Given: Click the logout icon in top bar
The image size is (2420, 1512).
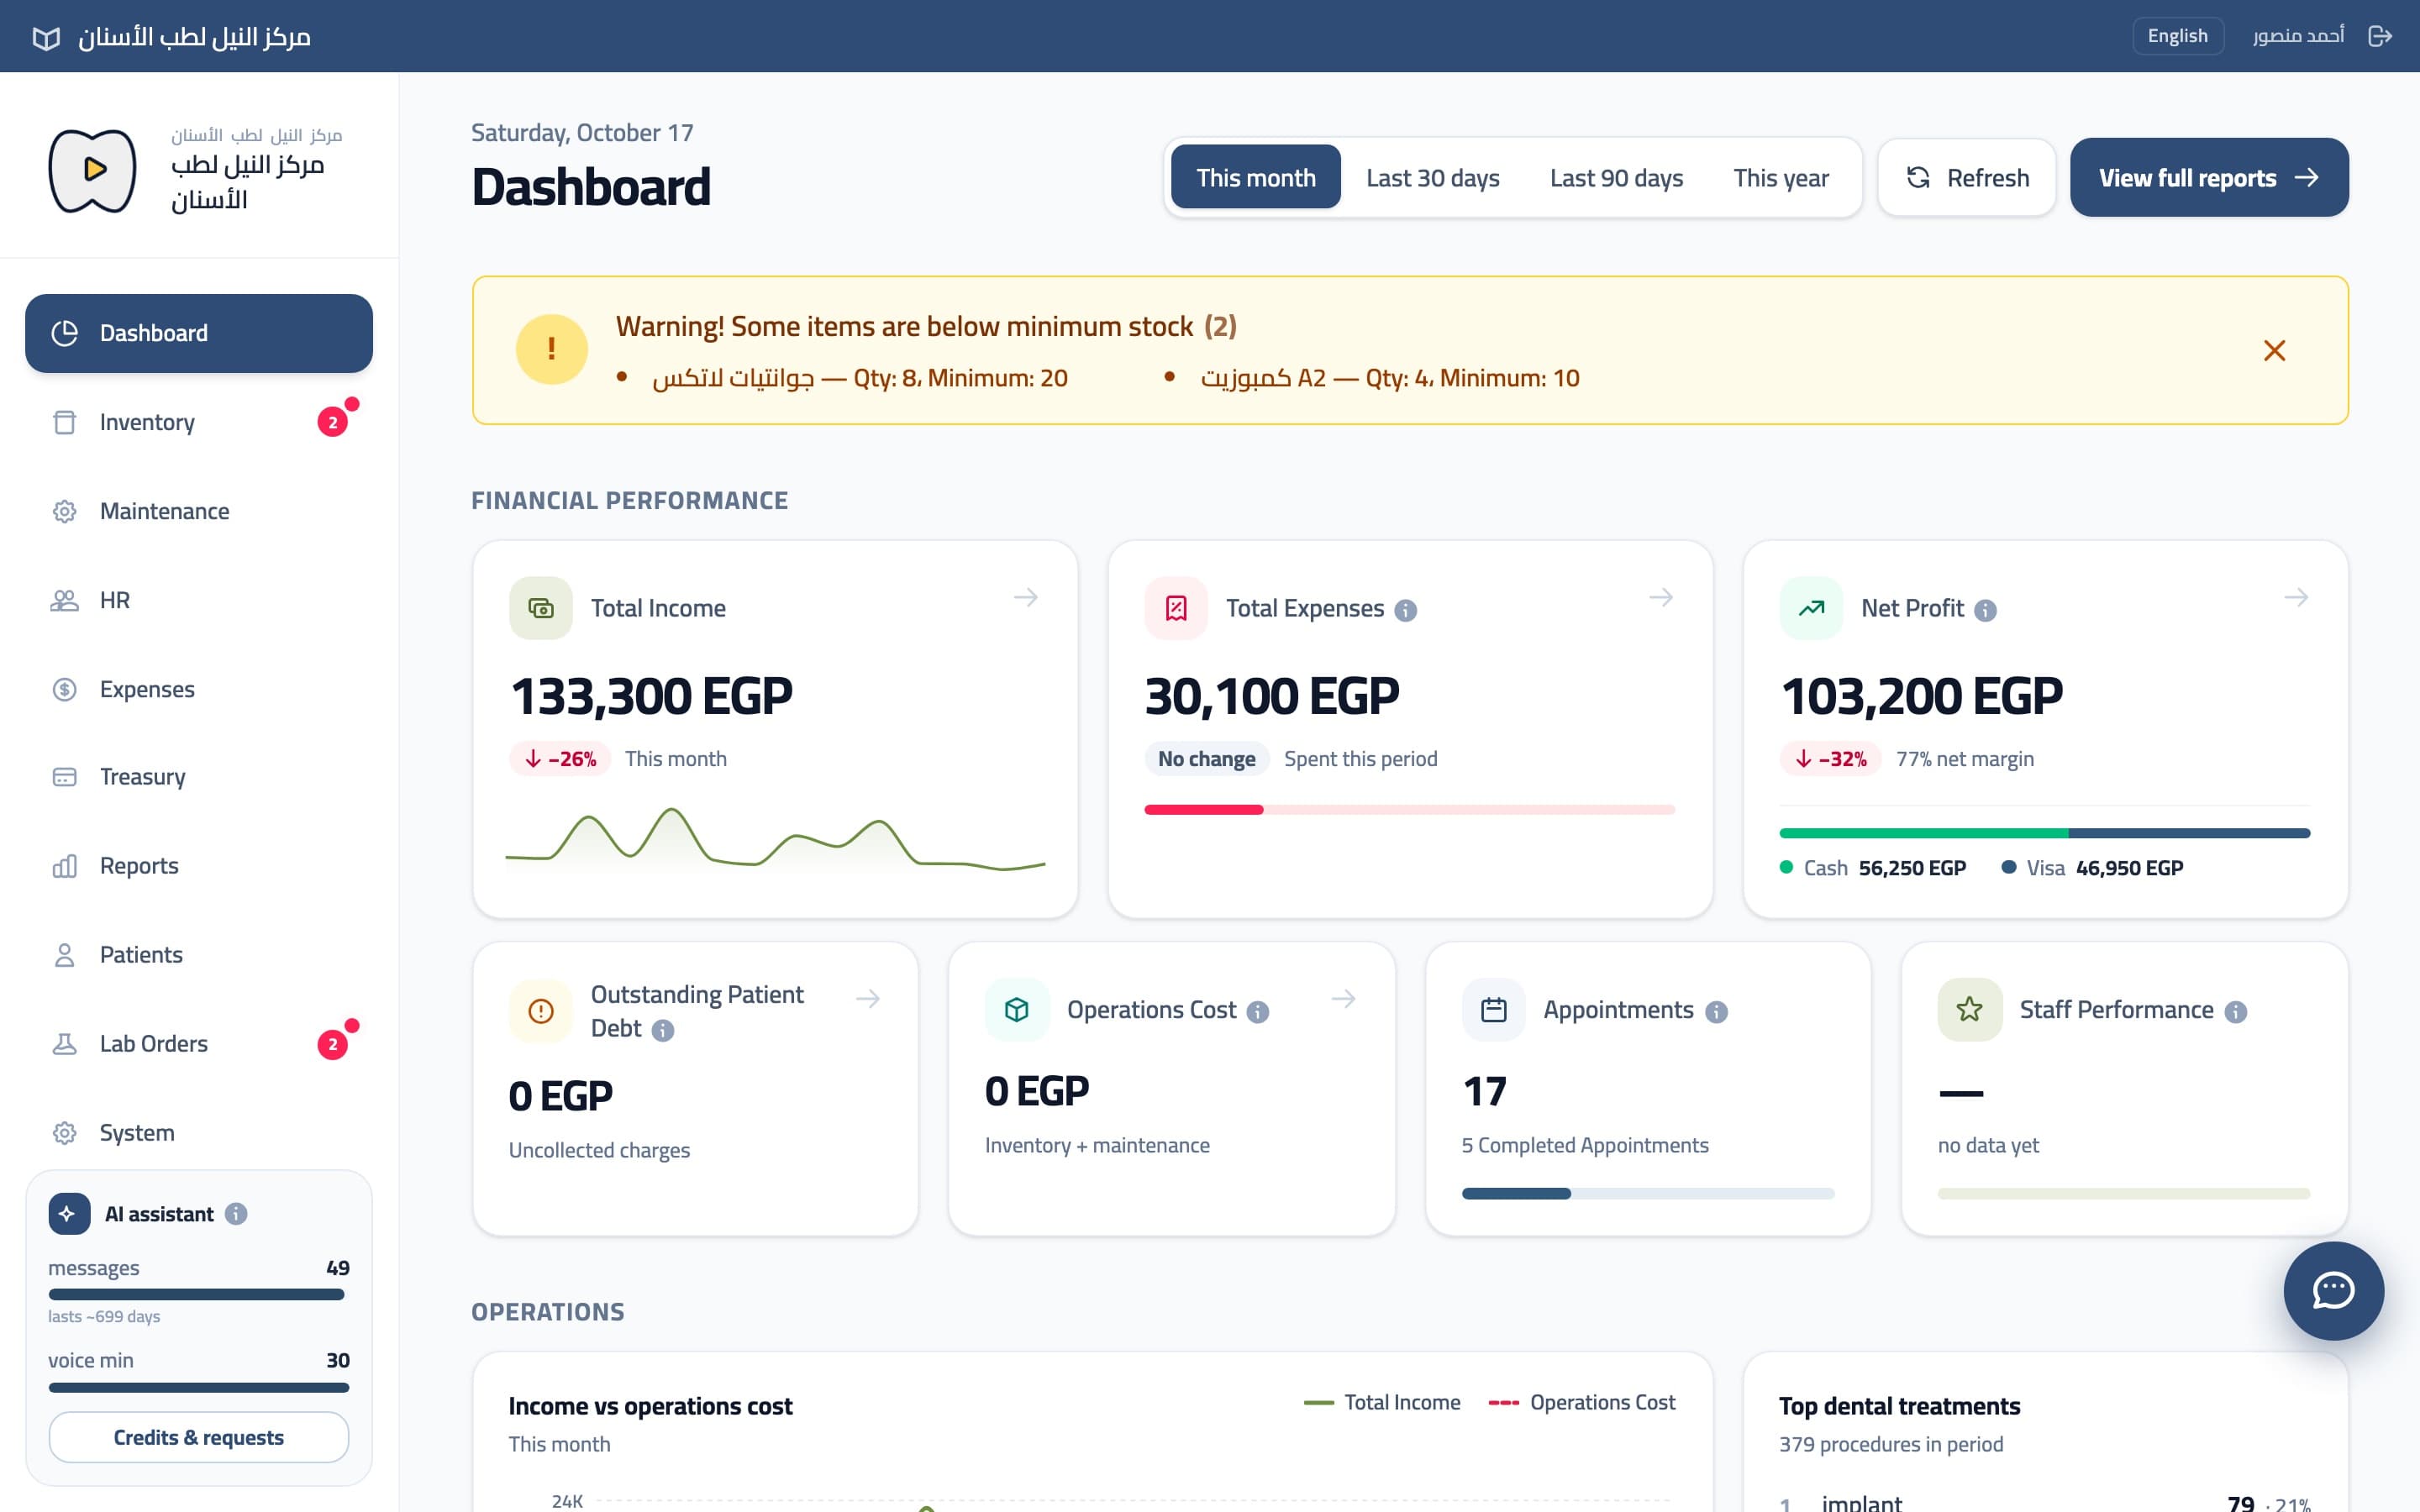Looking at the screenshot, I should point(2380,36).
